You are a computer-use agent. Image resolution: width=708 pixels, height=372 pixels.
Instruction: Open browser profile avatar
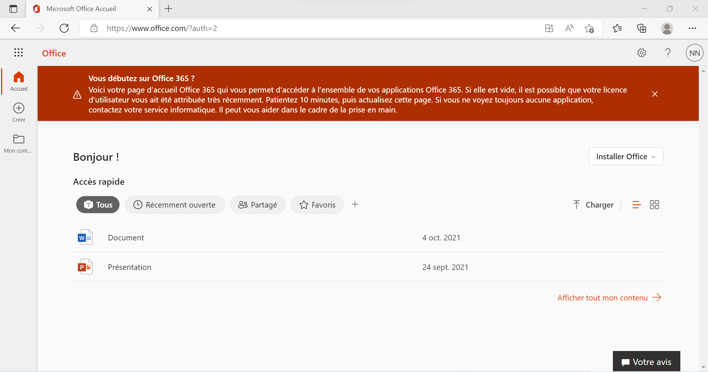[667, 28]
